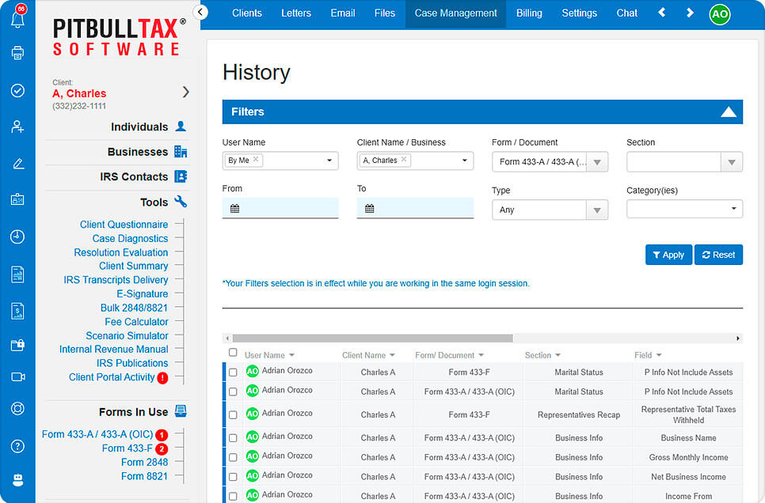The height and width of the screenshot is (503, 765).
Task: Click the Forms In Use computer icon
Action: [181, 411]
